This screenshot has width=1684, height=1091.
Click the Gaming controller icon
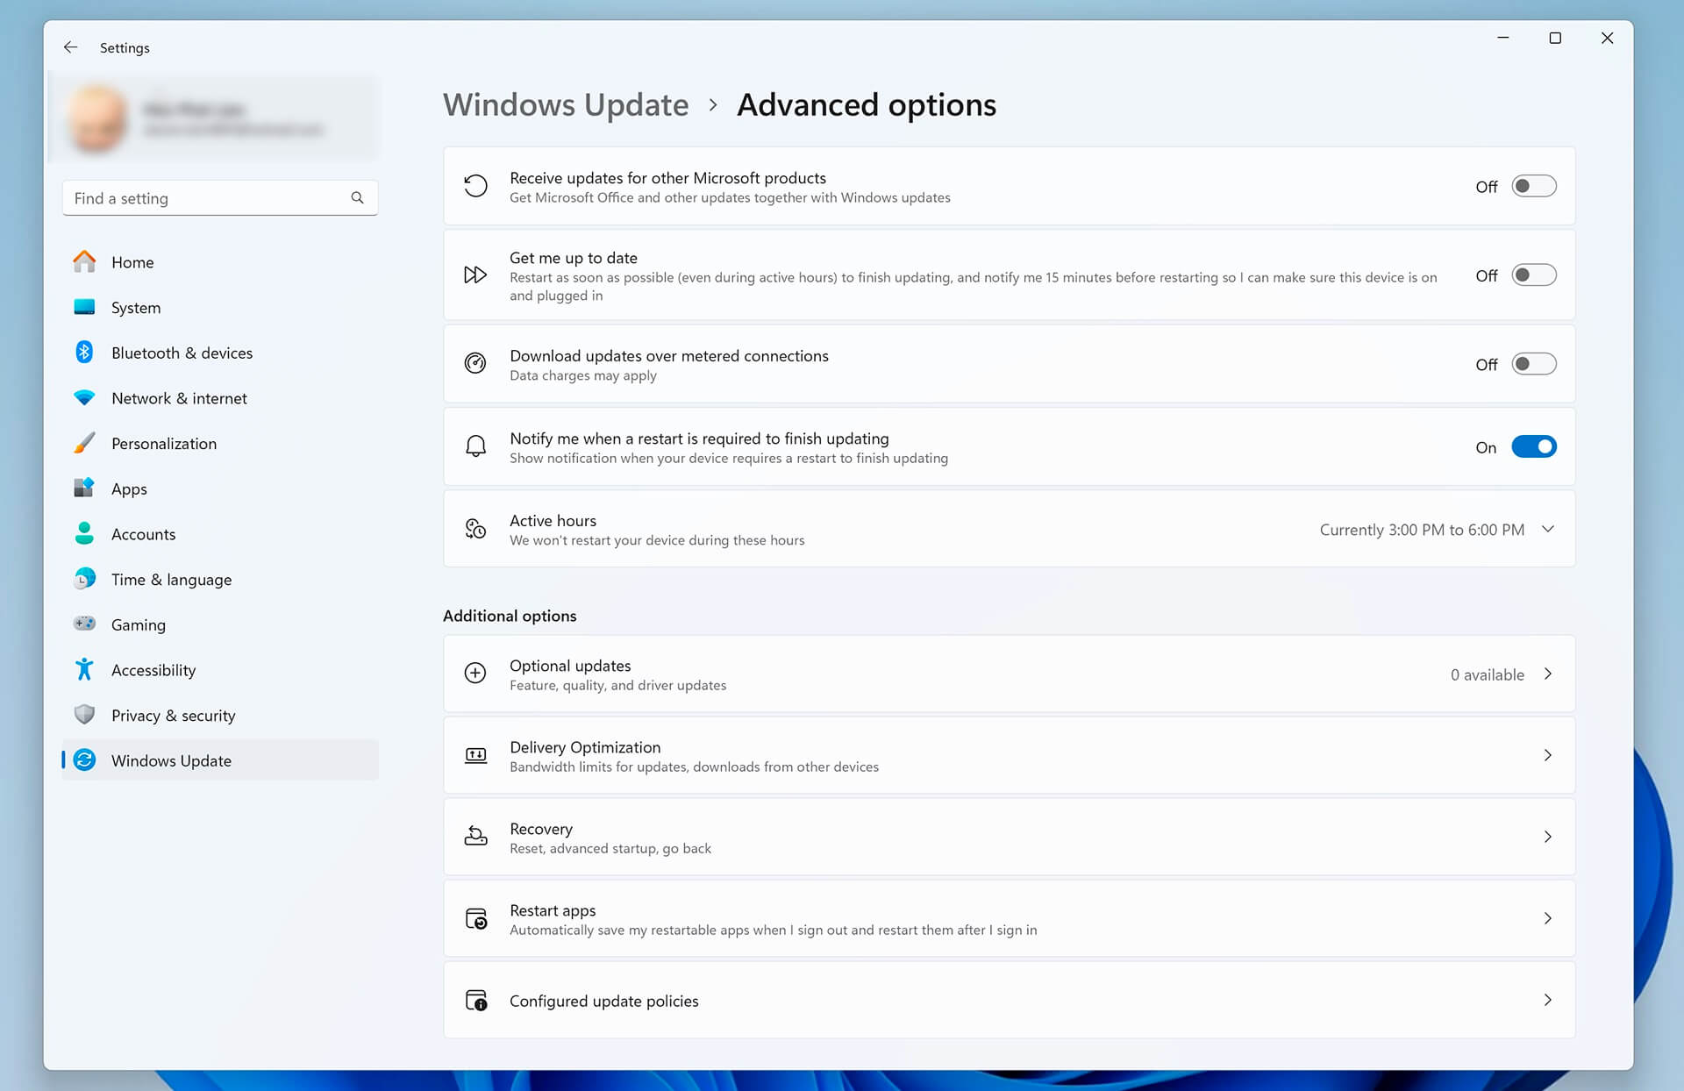pos(84,624)
